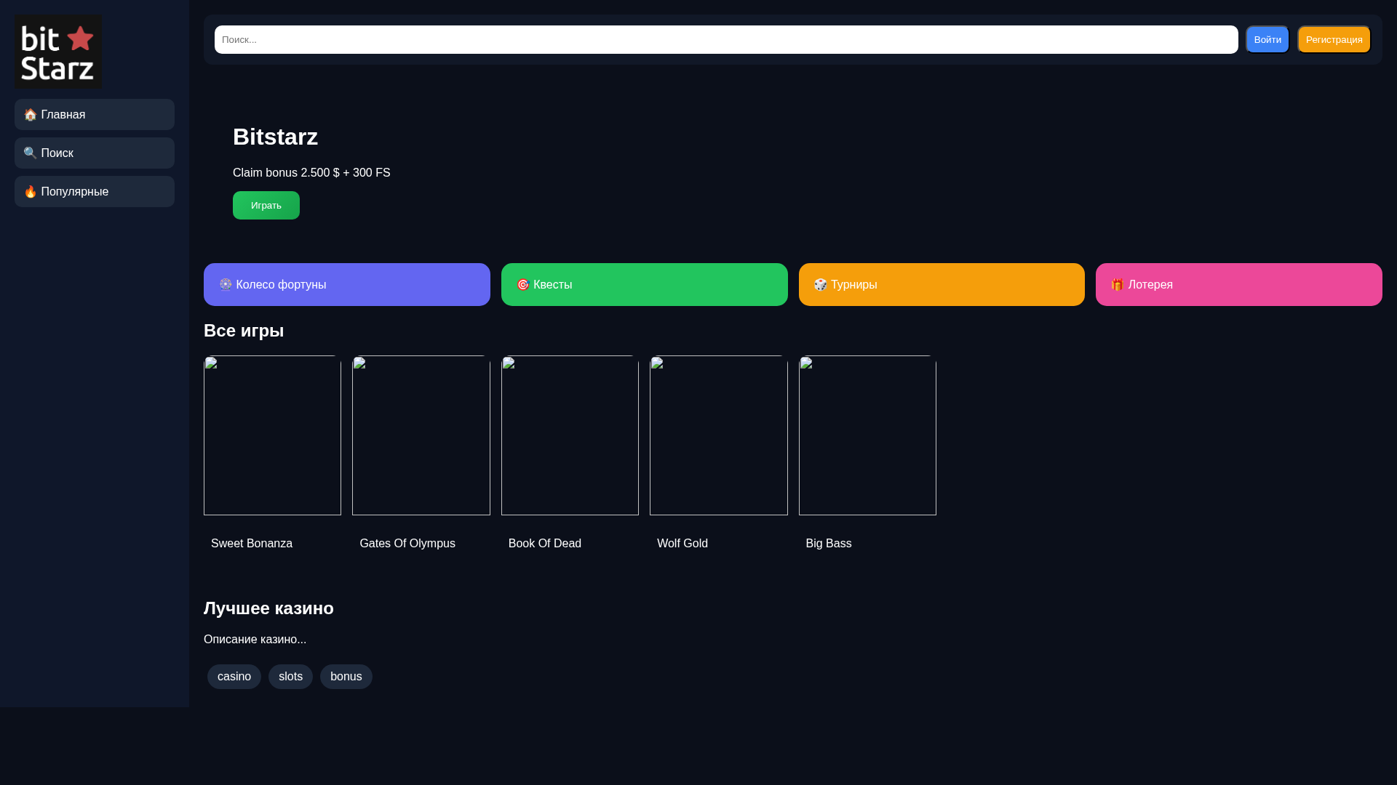This screenshot has height=785, width=1397.
Task: Open the Турниры tile
Action: coord(942,284)
